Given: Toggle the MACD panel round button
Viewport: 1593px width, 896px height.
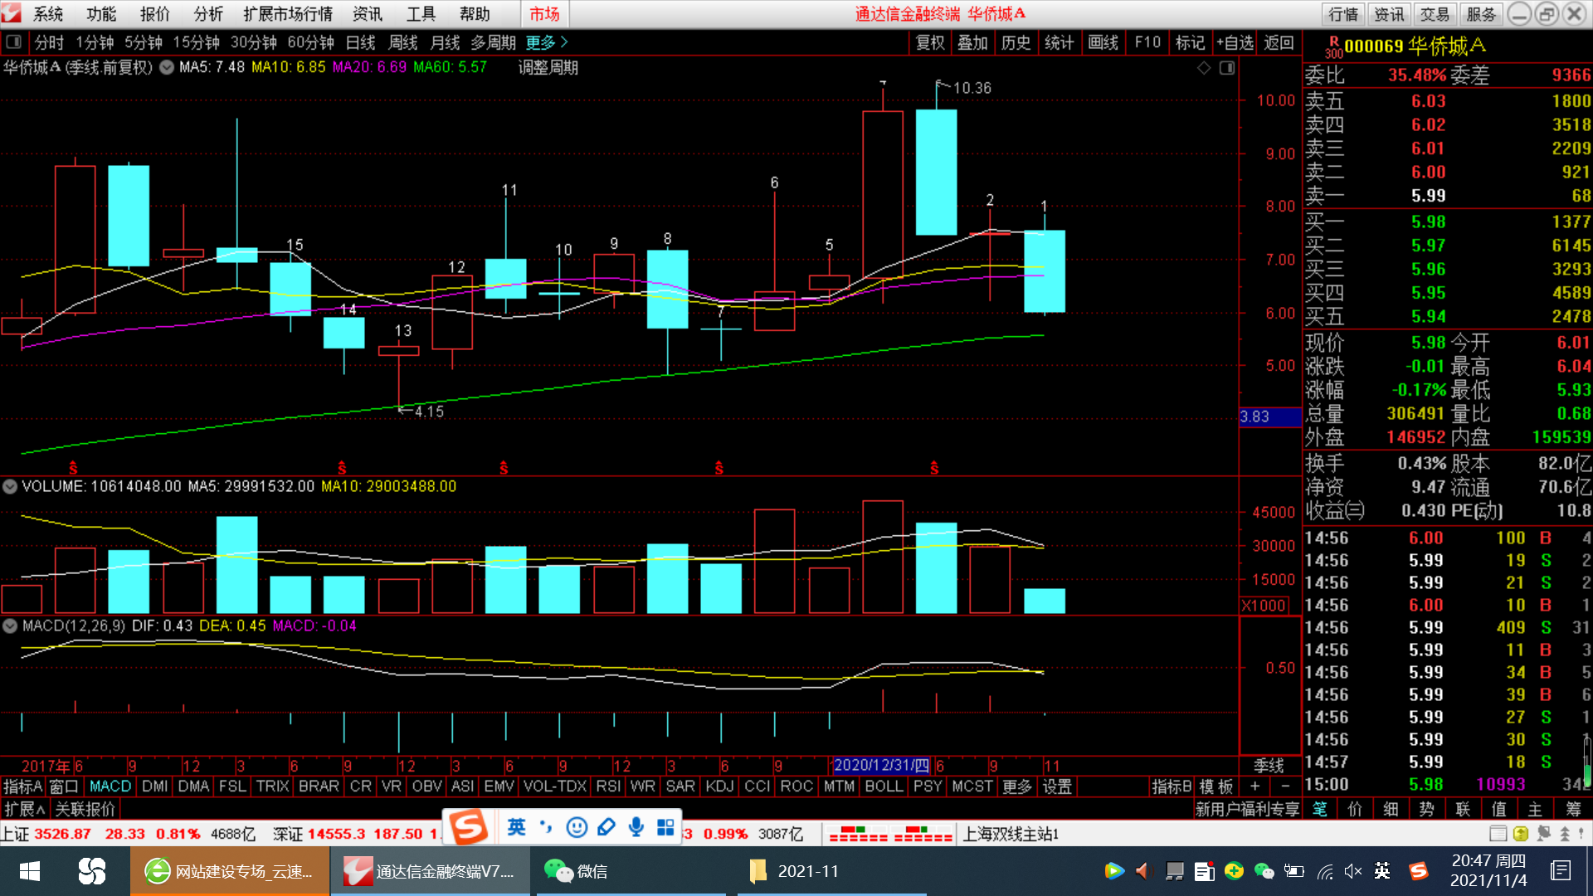Looking at the screenshot, I should point(10,626).
